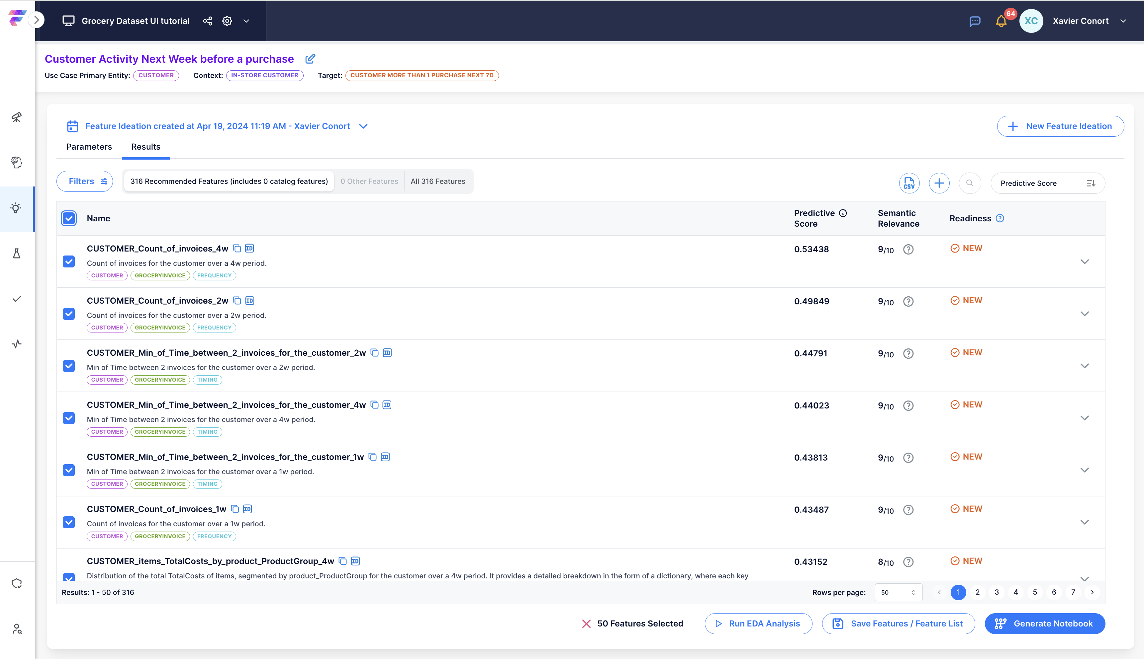Expand CUSTOMER_Count_of_invoices_4w row details

[x=1084, y=261]
